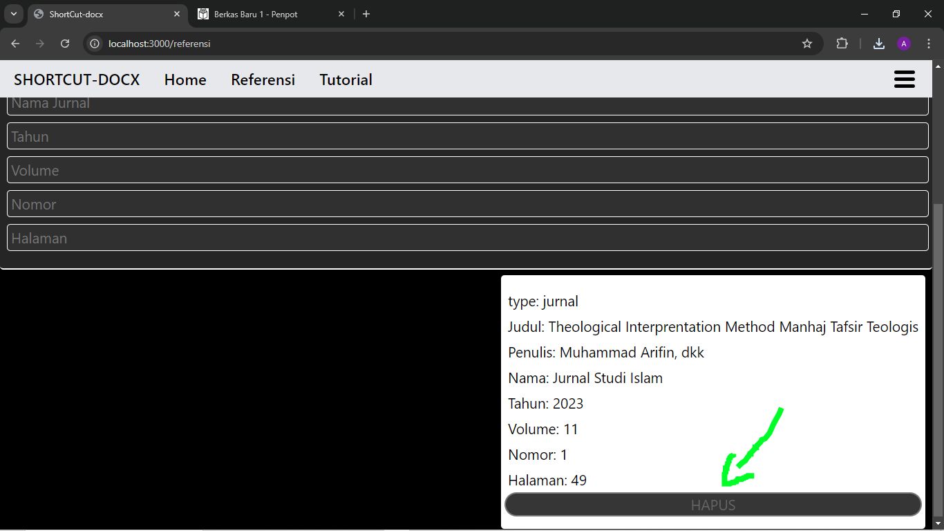Click the scrollbar down arrow
The width and height of the screenshot is (944, 531).
[938, 524]
